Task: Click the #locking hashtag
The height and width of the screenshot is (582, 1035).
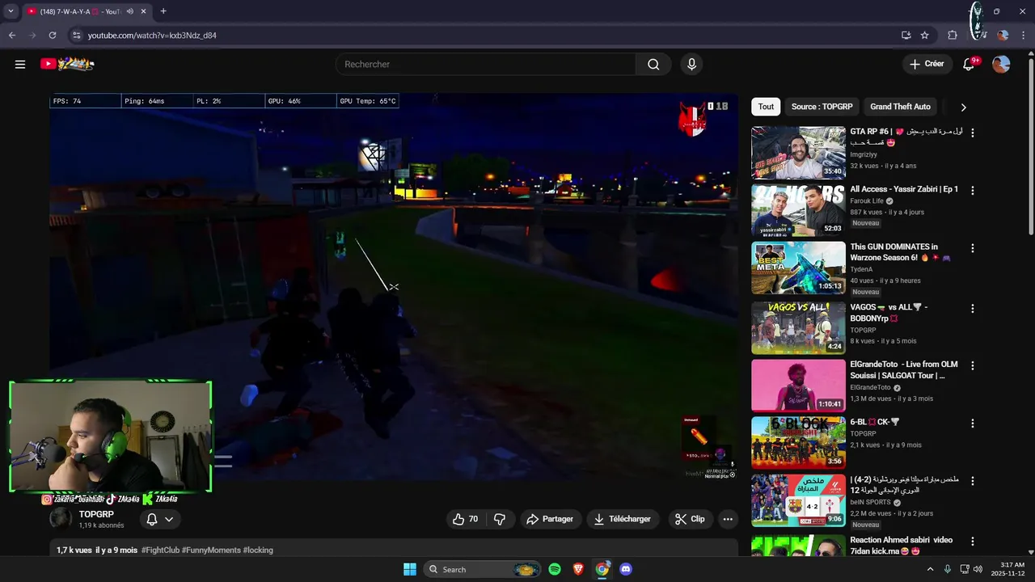Action: pos(258,550)
